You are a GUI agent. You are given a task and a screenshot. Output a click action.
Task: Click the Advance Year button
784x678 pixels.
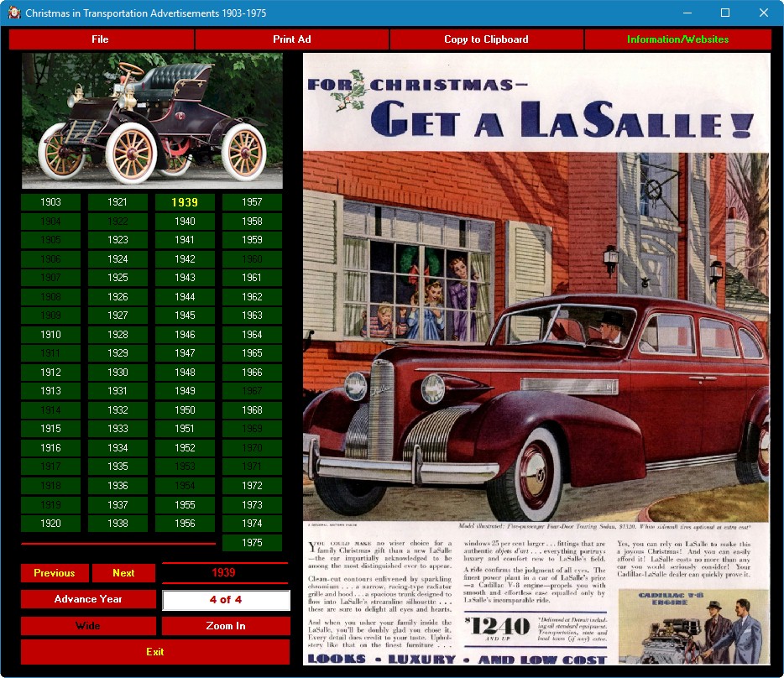[88, 599]
